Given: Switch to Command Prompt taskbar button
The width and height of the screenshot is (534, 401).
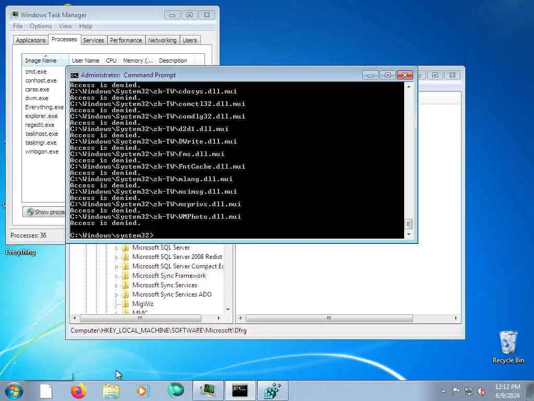Looking at the screenshot, I should click(240, 391).
